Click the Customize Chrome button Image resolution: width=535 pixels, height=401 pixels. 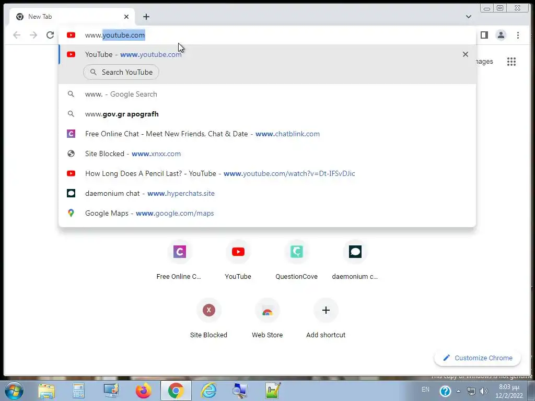coord(478,358)
